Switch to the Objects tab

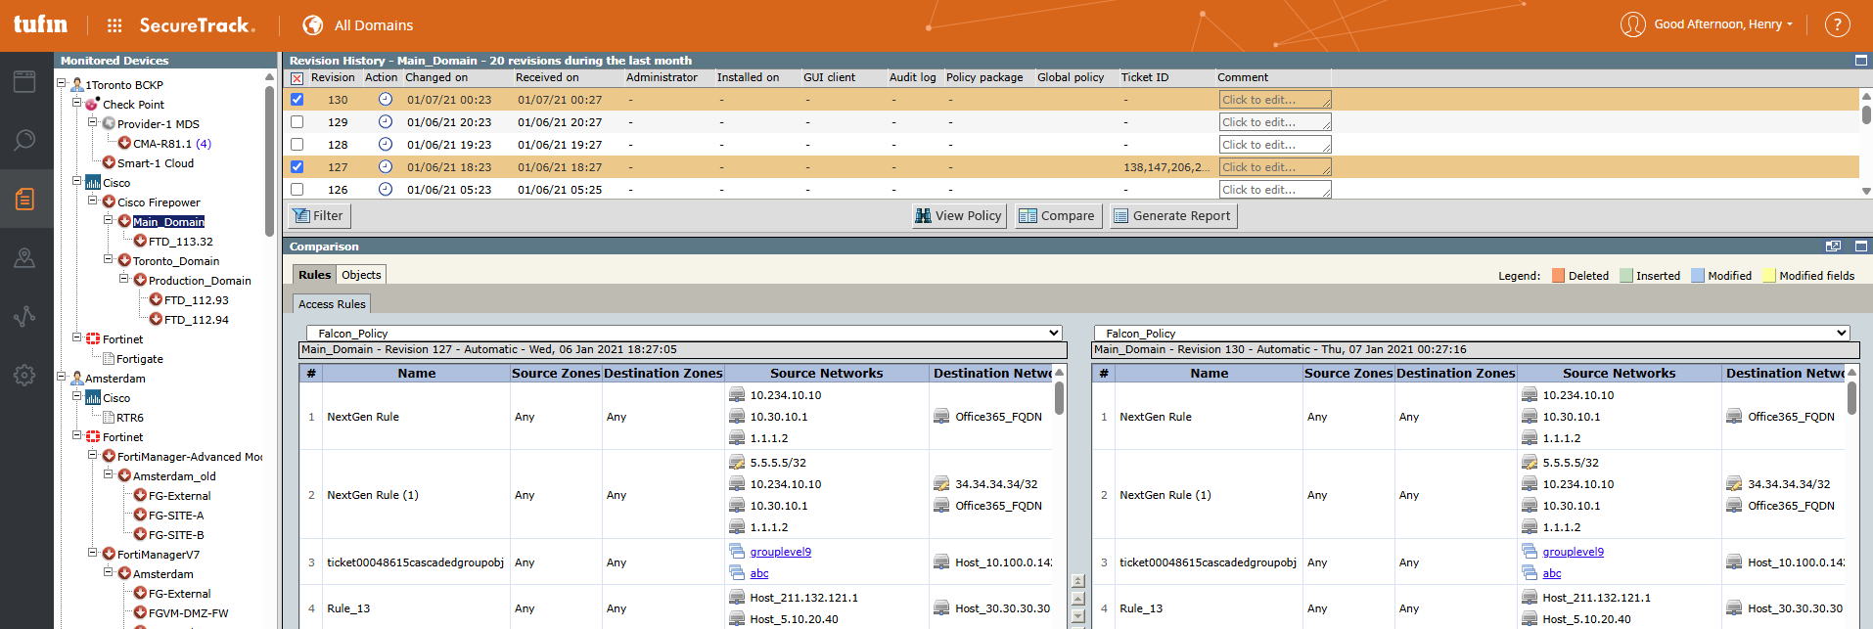[x=361, y=275]
